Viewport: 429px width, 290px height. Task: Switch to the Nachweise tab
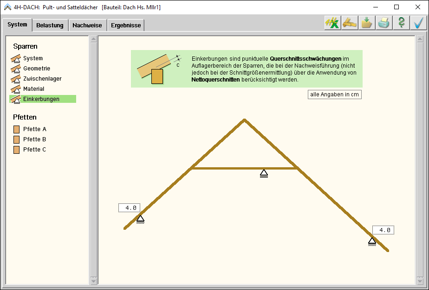[x=87, y=25]
